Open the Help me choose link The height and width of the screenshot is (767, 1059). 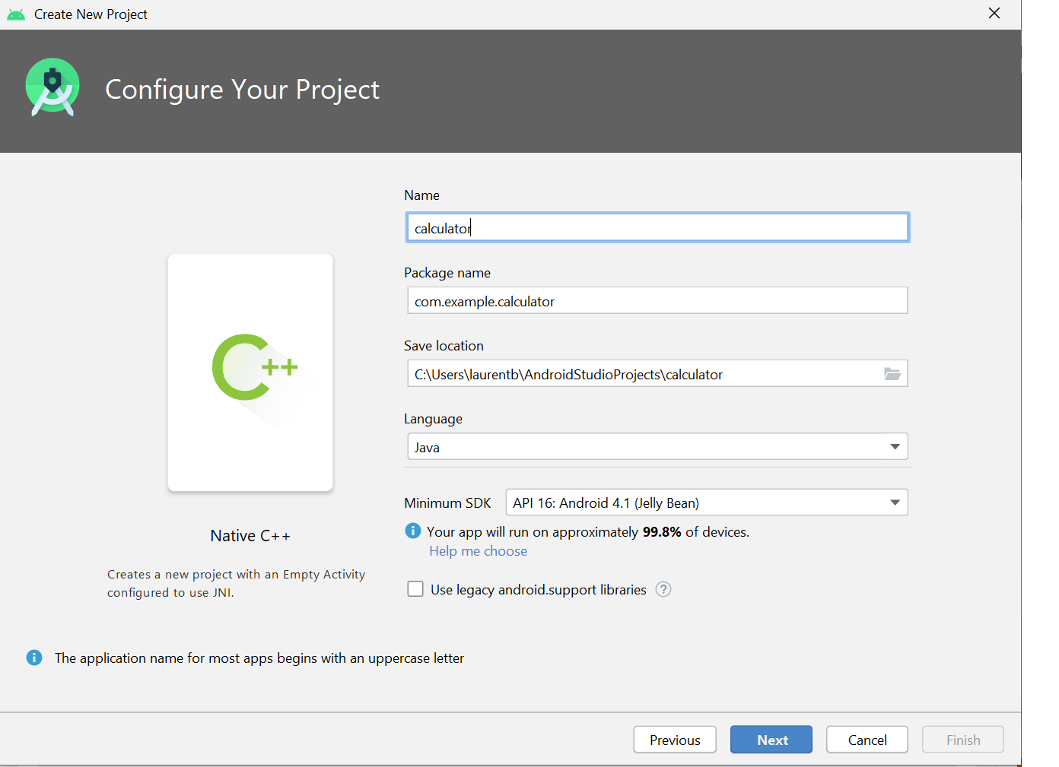[x=479, y=551]
